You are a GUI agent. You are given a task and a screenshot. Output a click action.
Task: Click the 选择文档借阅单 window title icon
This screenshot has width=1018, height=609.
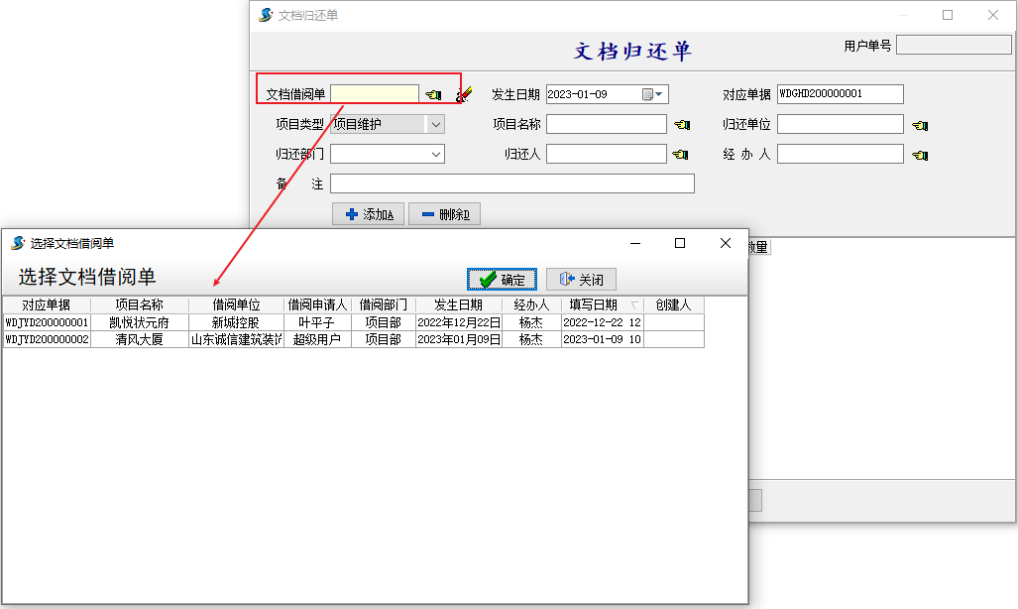(18, 243)
